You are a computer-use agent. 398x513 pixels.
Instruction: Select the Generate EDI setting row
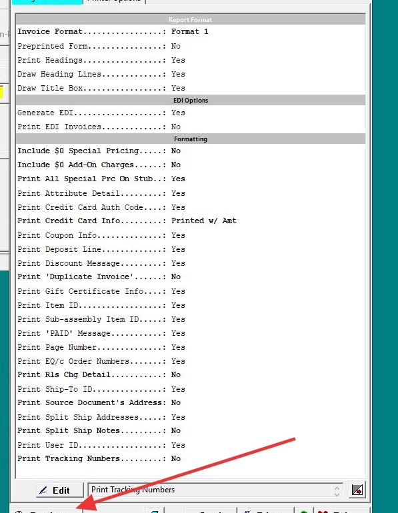pos(191,113)
